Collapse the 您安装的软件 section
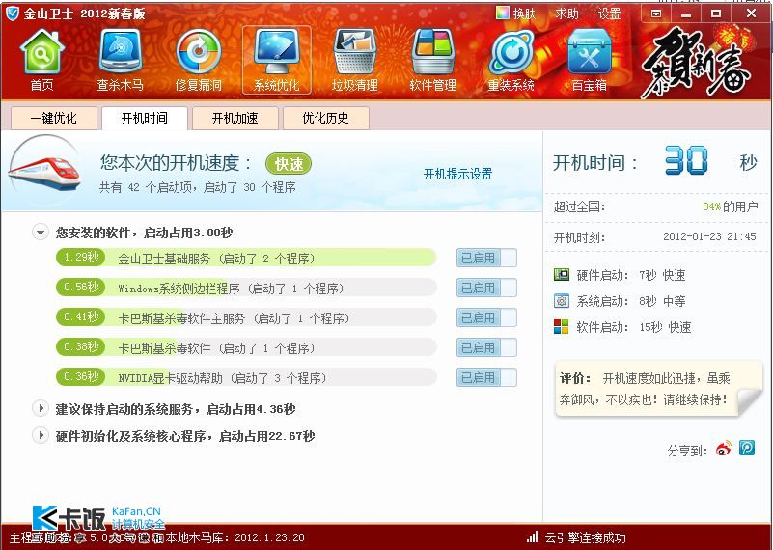The height and width of the screenshot is (550, 773). coord(41,233)
